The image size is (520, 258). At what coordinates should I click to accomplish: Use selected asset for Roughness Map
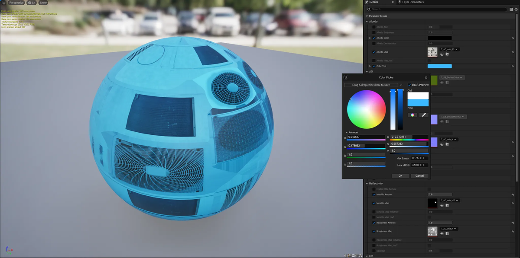point(442,233)
